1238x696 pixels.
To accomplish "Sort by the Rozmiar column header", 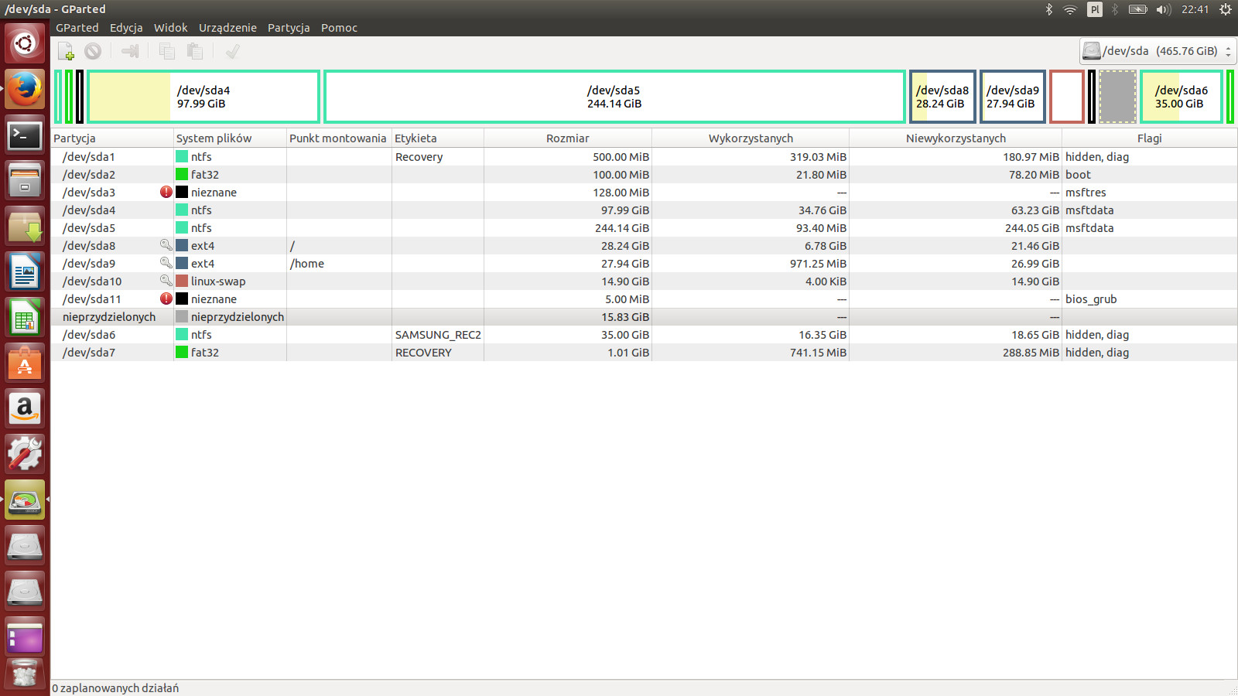I will point(568,138).
